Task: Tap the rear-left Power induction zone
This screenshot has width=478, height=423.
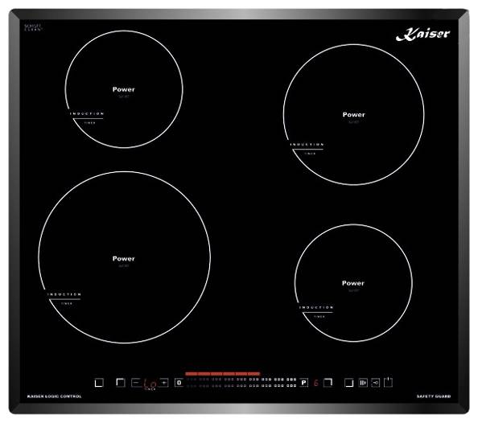Action: [124, 89]
